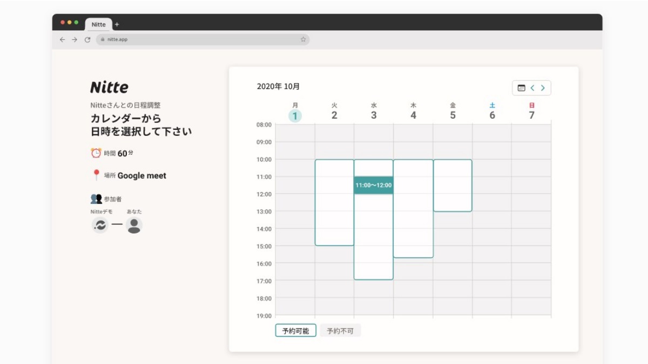Reload the page with refresh icon

pyautogui.click(x=87, y=39)
